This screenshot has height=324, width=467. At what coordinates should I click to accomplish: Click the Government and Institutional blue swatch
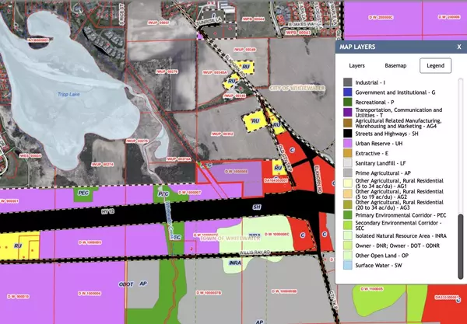pyautogui.click(x=348, y=92)
